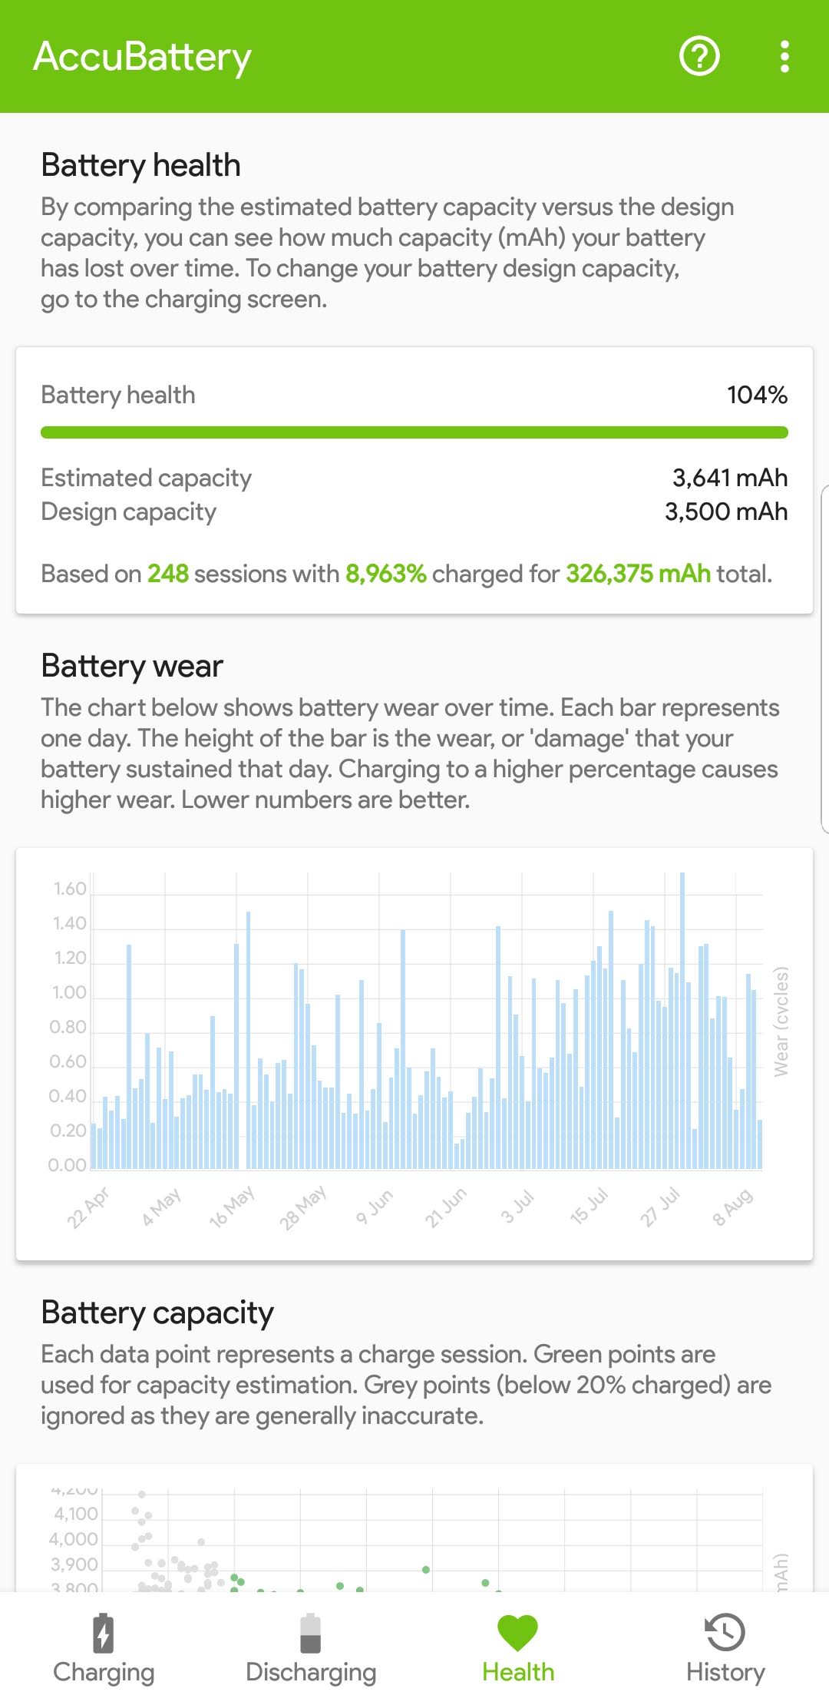
Task: Tap the 8,963% charged green text
Action: point(385,574)
